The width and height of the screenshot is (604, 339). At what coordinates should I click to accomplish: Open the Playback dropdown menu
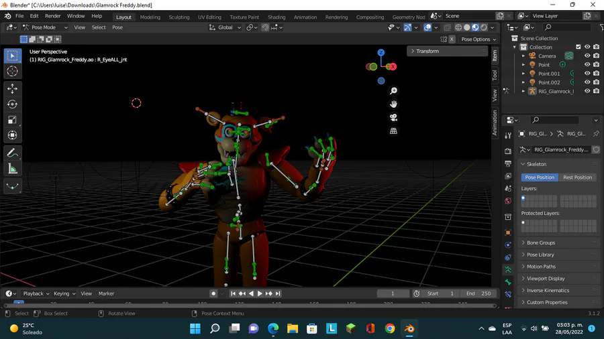click(36, 293)
